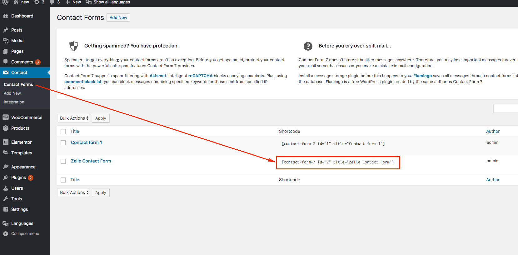
Task: Open the Integration submenu item
Action: click(14, 102)
